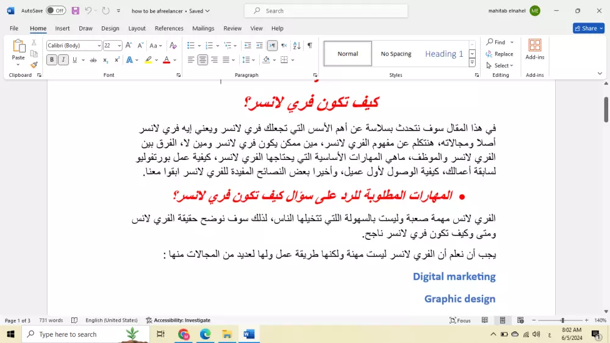Check proofing errors book icon
This screenshot has width=610, height=343.
point(74,320)
